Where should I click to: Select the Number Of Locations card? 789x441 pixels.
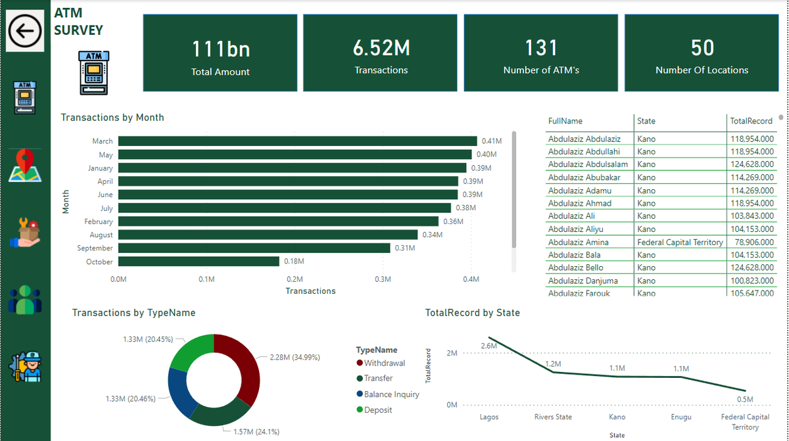(702, 53)
